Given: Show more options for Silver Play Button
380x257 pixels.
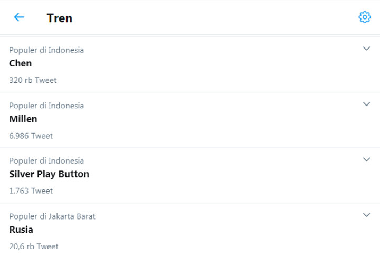Looking at the screenshot, I should pos(367,159).
